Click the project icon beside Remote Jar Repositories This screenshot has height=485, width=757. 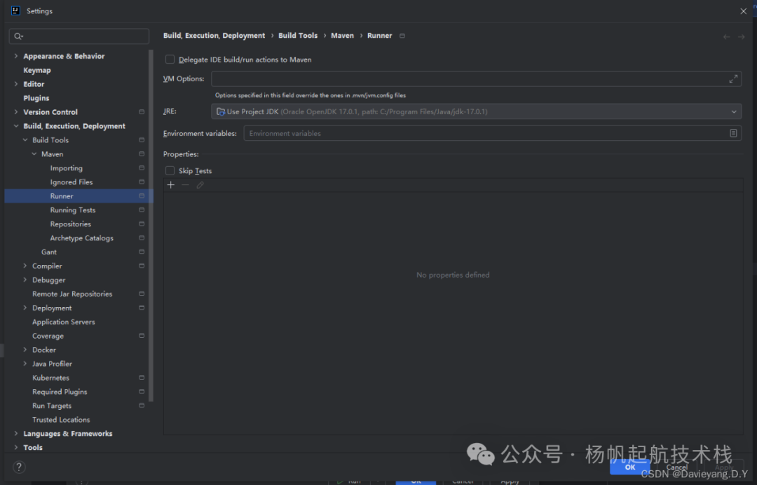(142, 294)
